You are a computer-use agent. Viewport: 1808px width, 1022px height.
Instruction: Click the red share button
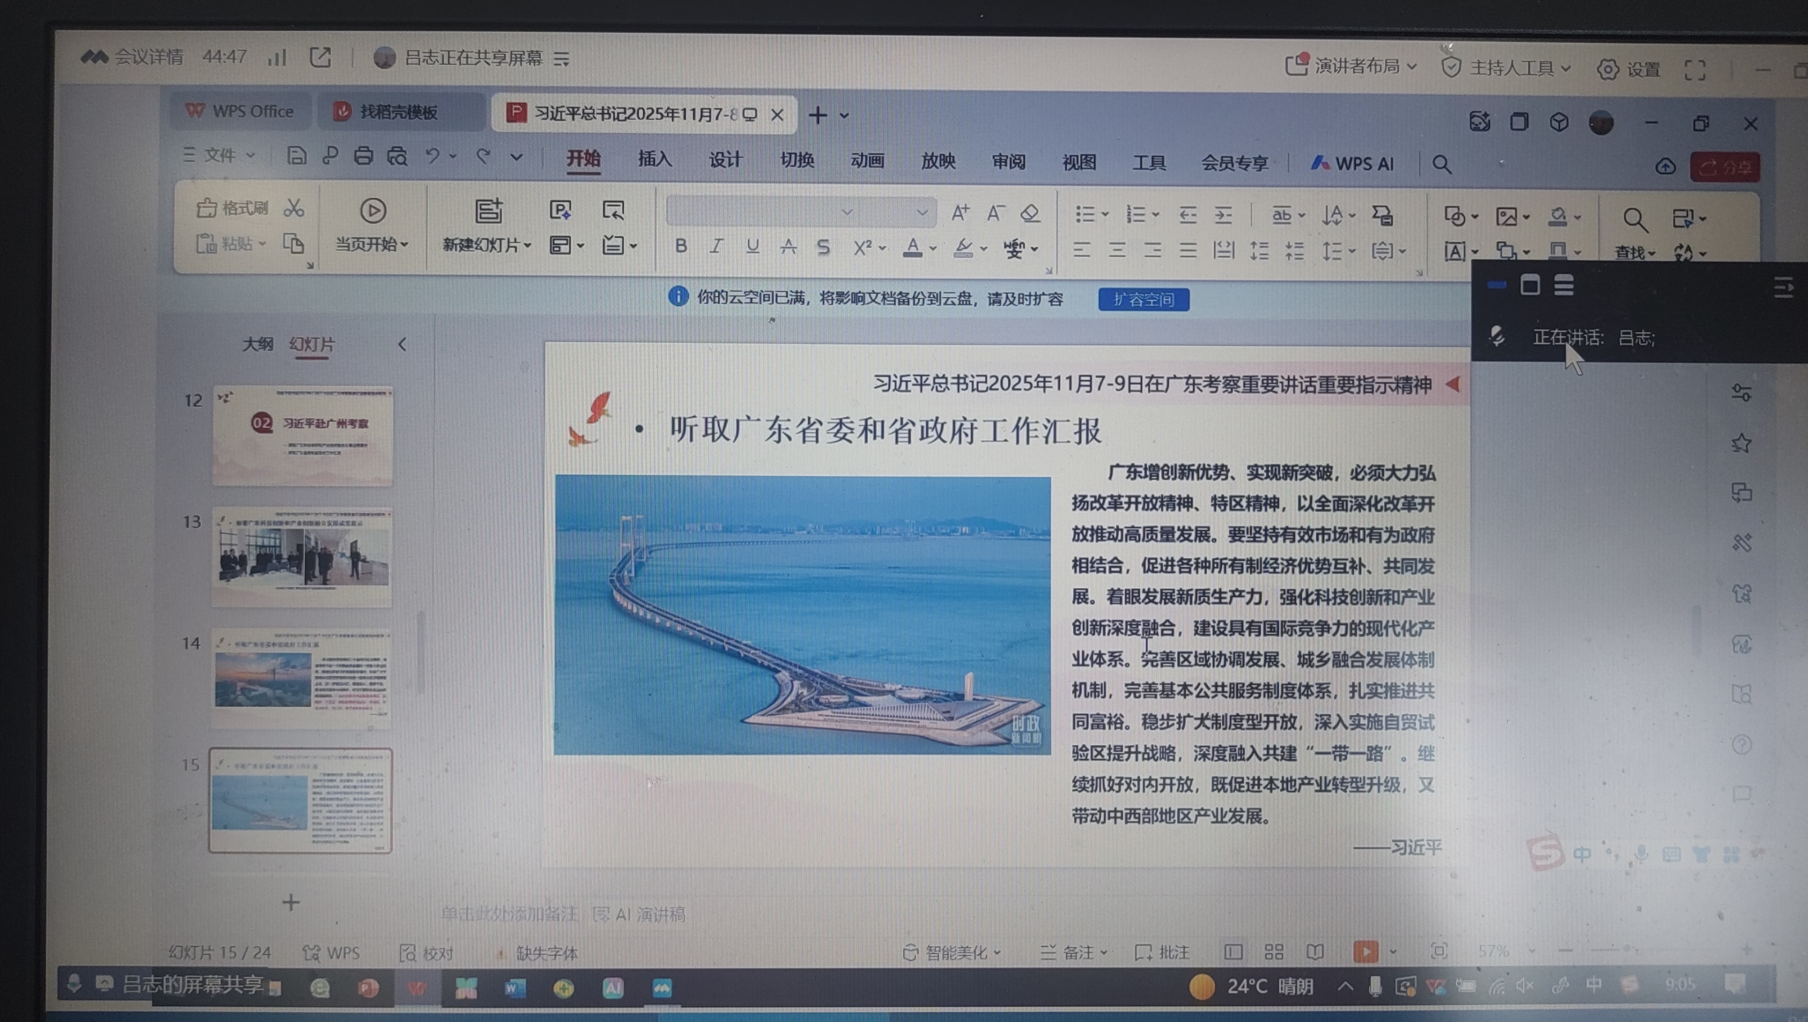(x=1725, y=167)
